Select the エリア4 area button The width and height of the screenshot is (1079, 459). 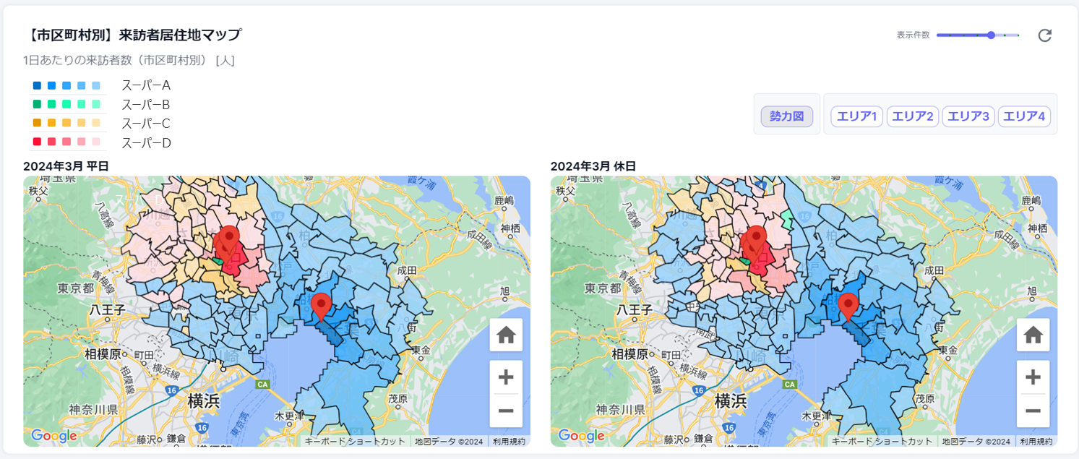pyautogui.click(x=1024, y=116)
